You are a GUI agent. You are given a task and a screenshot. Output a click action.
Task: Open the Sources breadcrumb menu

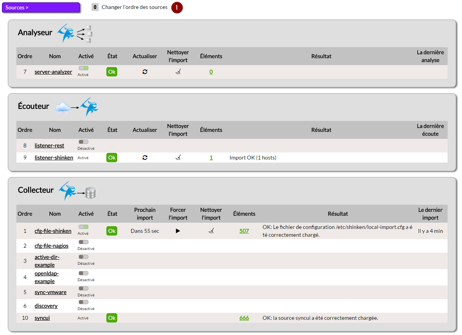[x=41, y=7]
